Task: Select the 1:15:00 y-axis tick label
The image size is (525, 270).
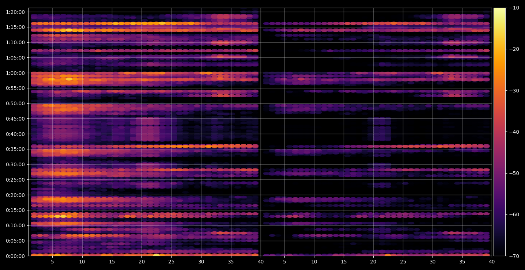Action: [x=15, y=27]
